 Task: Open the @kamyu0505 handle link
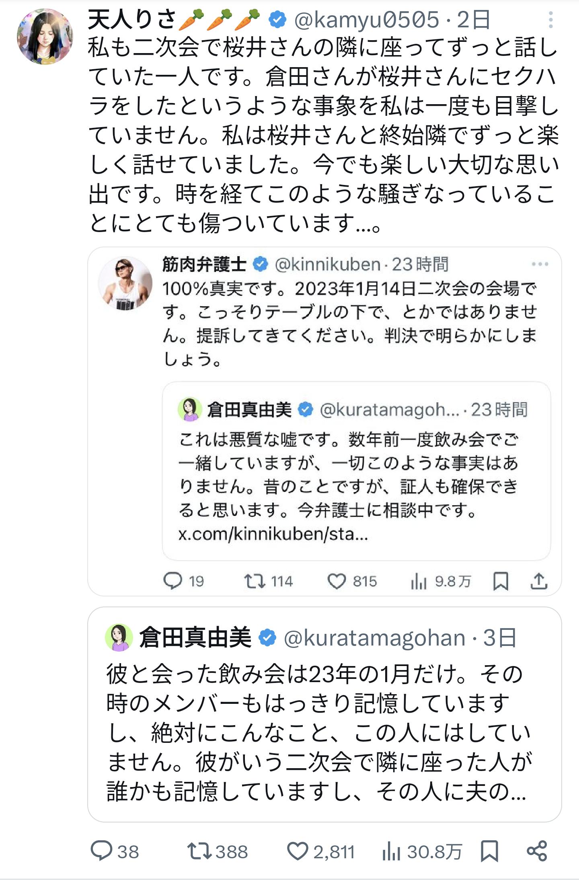click(366, 20)
